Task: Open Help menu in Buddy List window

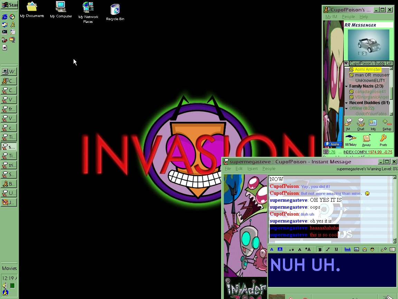Action: [364, 17]
